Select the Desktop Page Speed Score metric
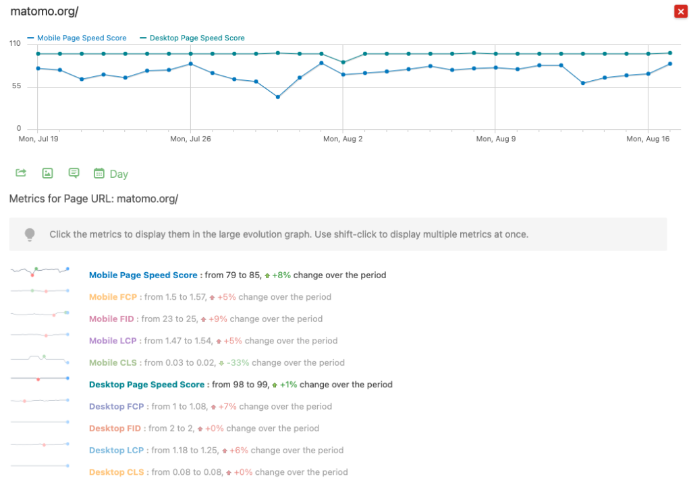 tap(146, 385)
